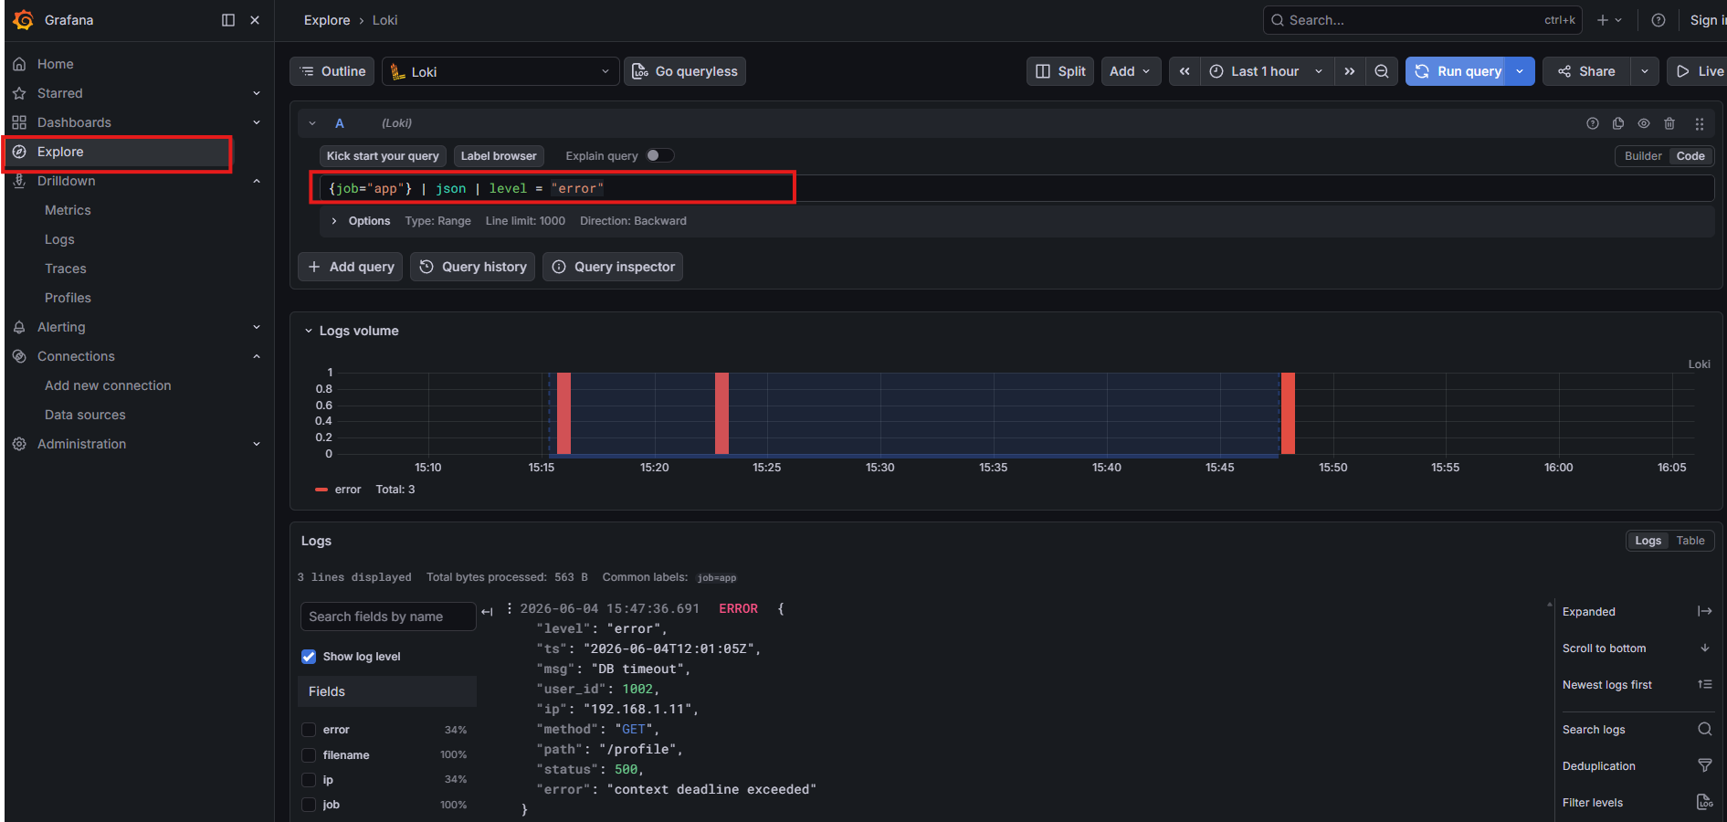1727x822 pixels.
Task: Click into the LogQL query editor
Action: pyautogui.click(x=1016, y=188)
